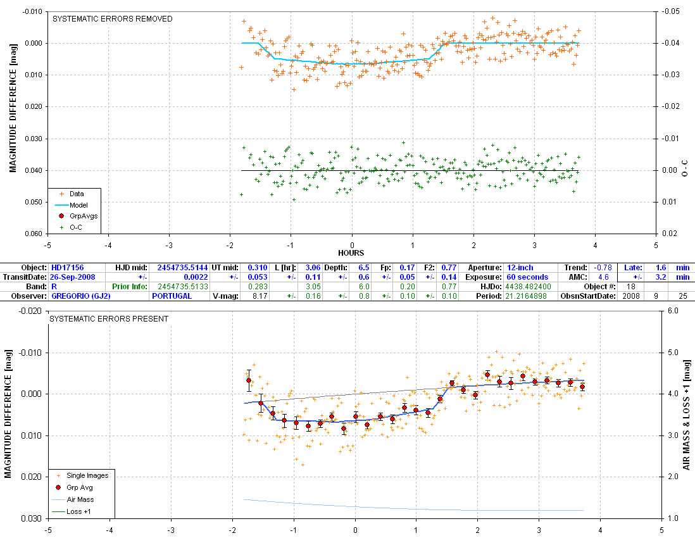This screenshot has height=538, width=695.
Task: Select the AMC value 4.6
Action: click(604, 277)
